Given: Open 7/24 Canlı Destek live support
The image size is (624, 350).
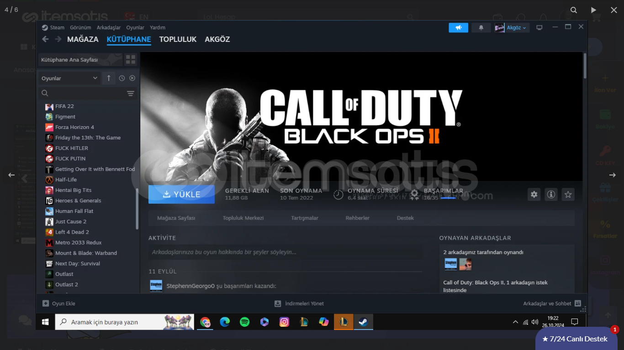Looking at the screenshot, I should 576,339.
